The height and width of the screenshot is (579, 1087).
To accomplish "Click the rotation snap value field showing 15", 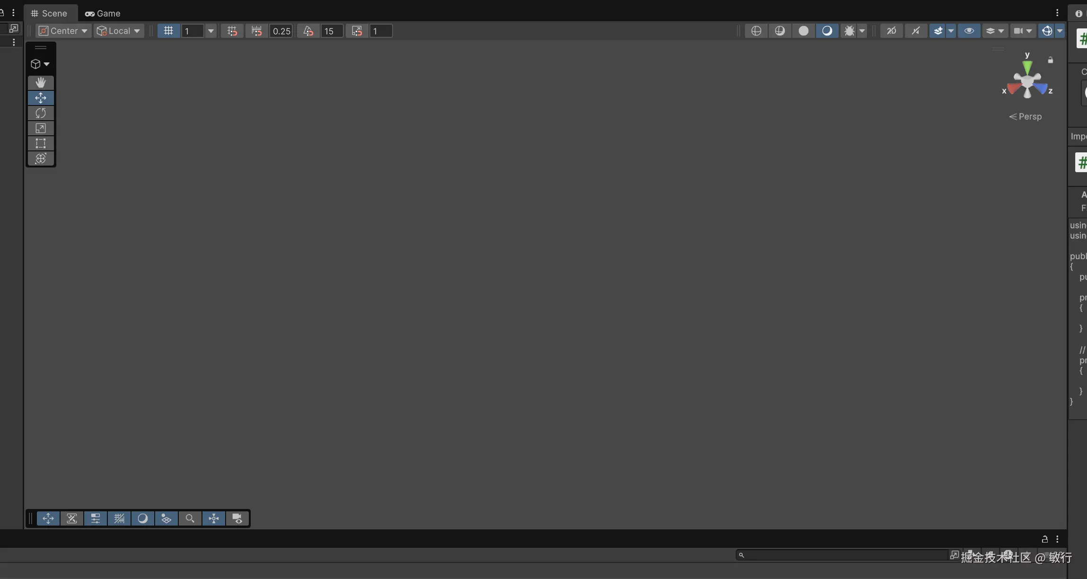I will tap(332, 31).
